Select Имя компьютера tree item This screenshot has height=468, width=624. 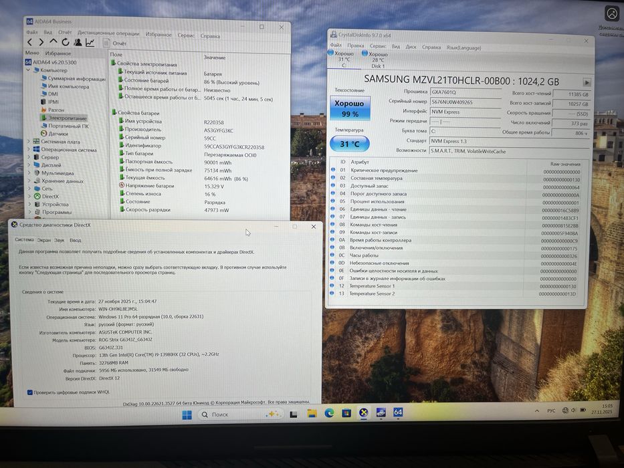click(66, 86)
